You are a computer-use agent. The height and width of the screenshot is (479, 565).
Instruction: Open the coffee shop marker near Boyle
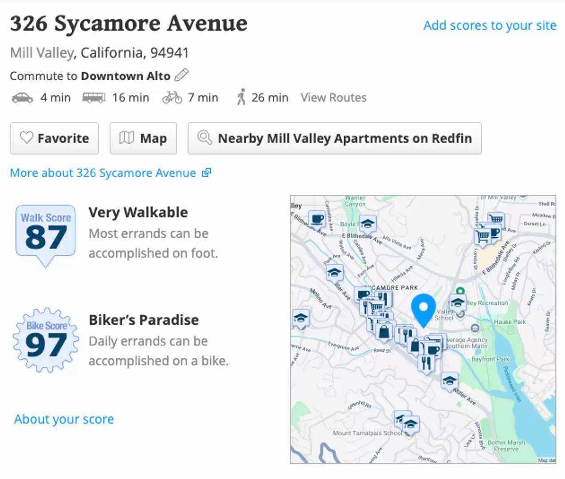point(317,220)
